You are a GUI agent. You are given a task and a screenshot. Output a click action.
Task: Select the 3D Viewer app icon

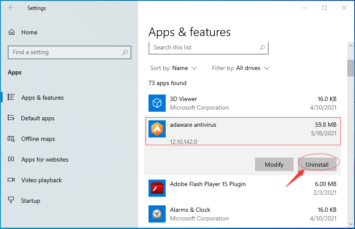pos(157,103)
